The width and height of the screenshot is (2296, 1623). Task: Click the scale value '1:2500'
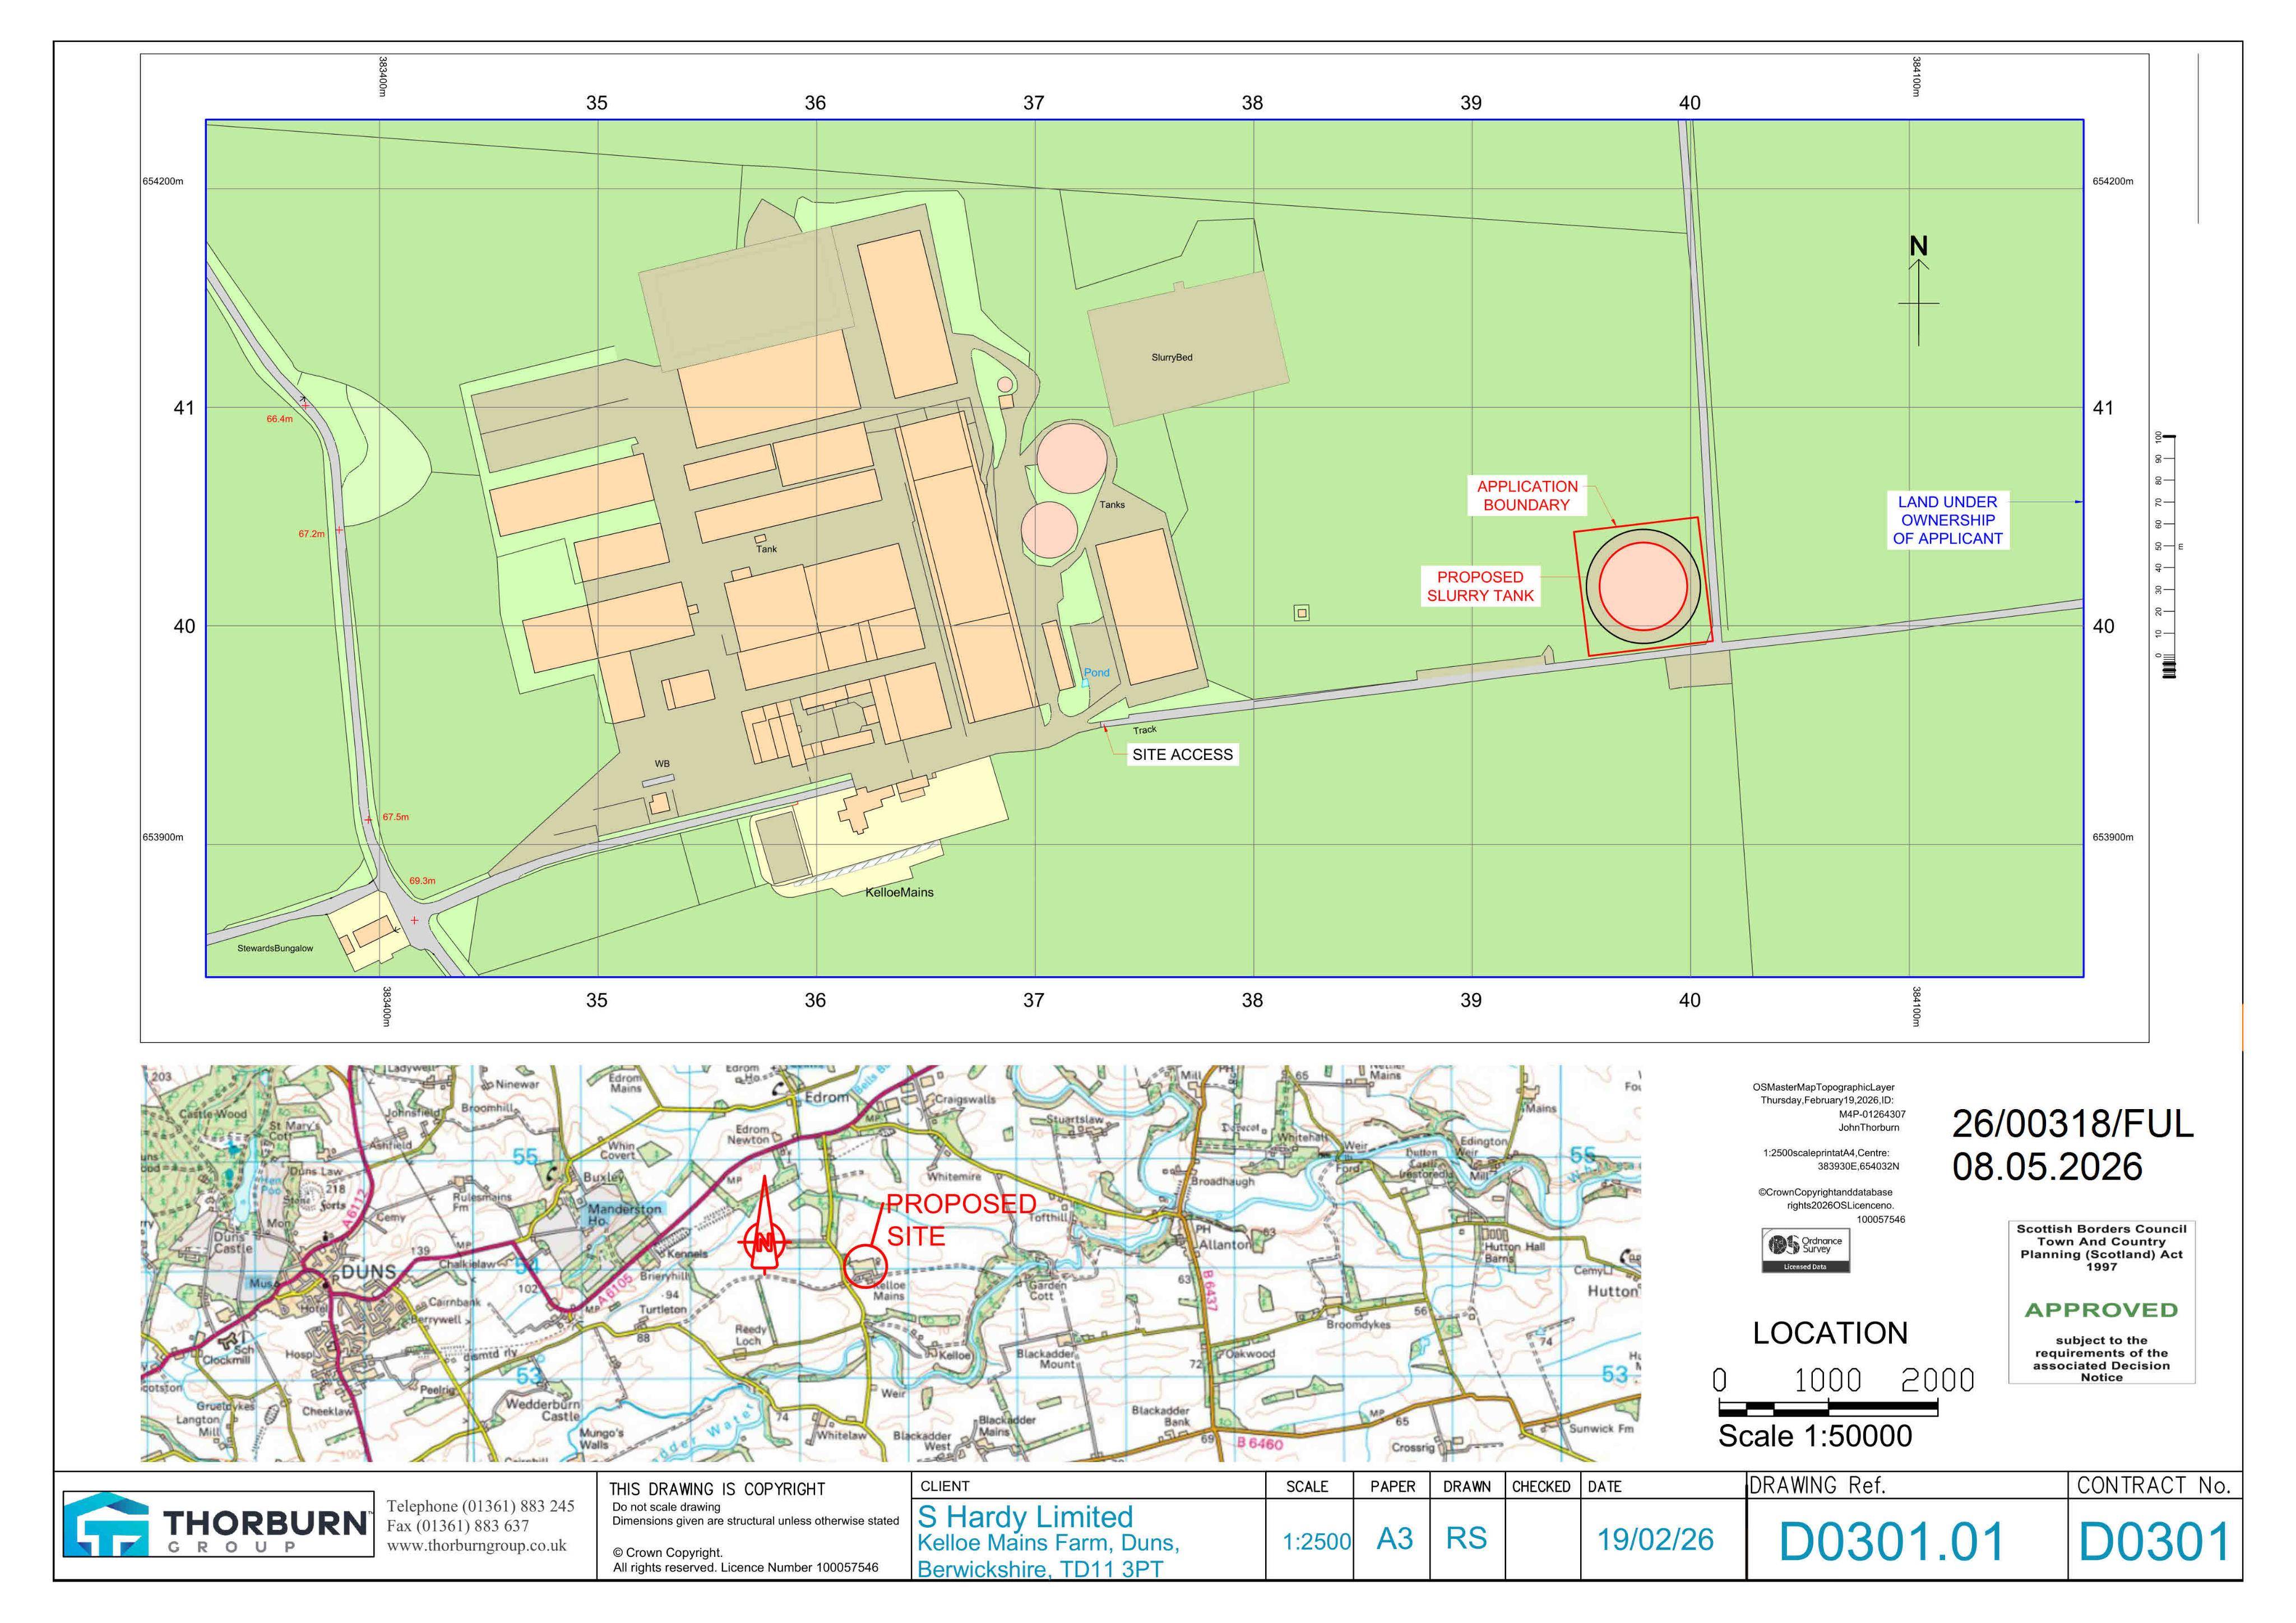pyautogui.click(x=1316, y=1542)
